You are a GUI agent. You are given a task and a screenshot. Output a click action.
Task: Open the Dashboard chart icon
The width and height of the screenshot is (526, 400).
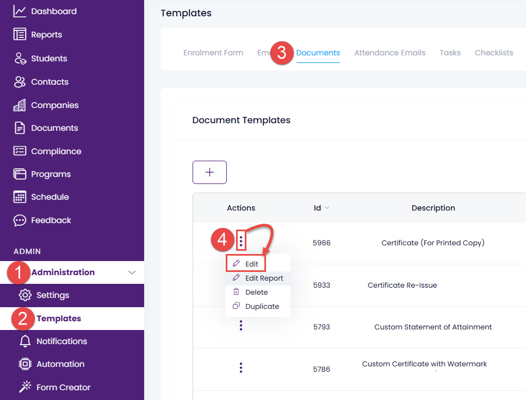tap(20, 11)
